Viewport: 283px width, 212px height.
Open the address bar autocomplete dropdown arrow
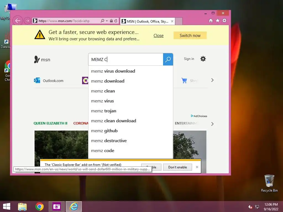click(107, 21)
